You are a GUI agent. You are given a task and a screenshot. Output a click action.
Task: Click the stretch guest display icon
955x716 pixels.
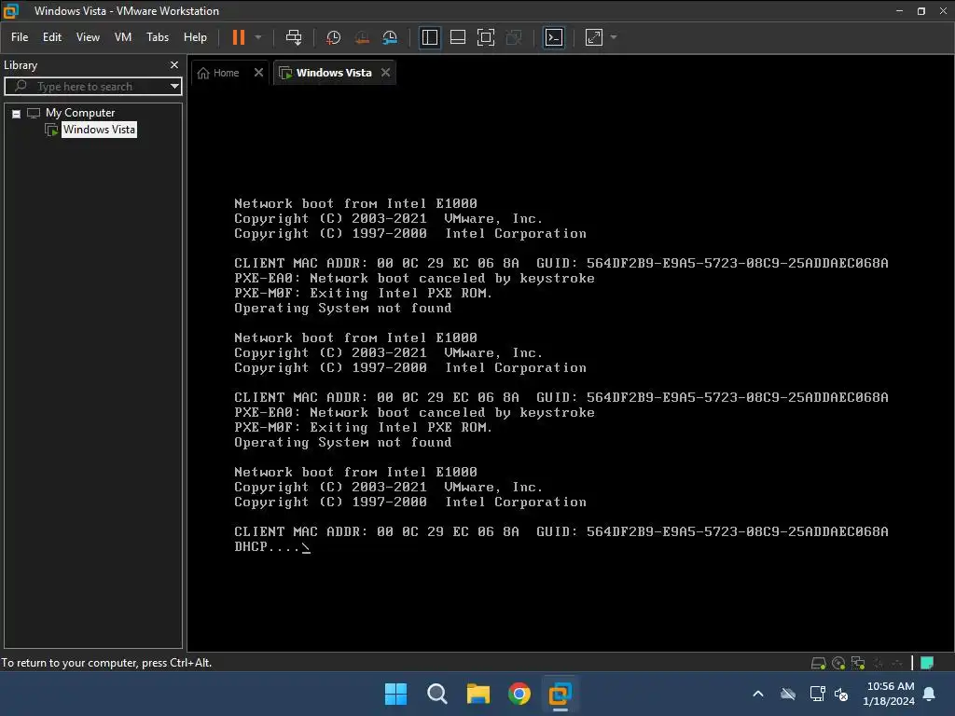click(594, 37)
